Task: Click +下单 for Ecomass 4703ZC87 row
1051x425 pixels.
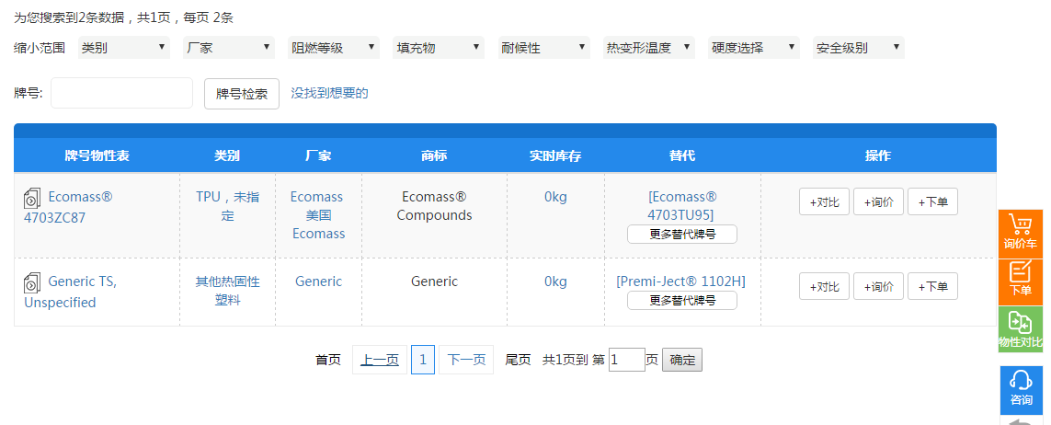Action: [932, 202]
